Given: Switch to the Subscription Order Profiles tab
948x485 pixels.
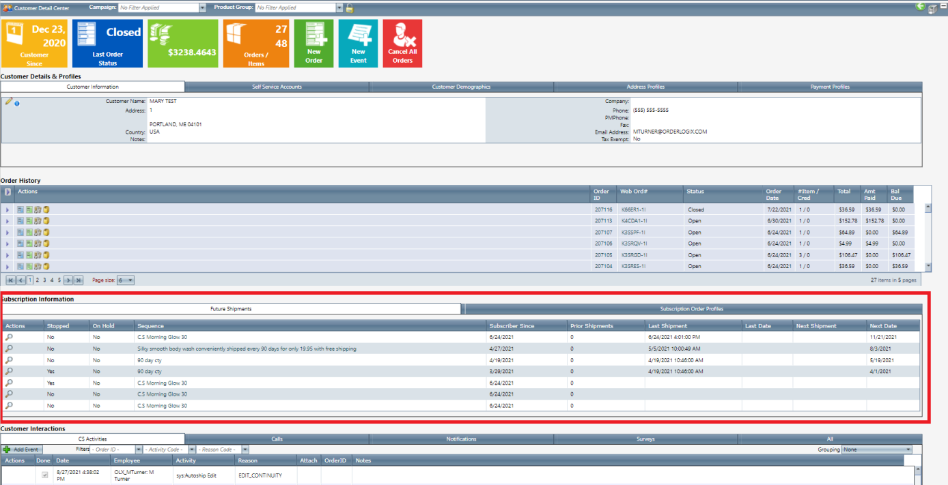Looking at the screenshot, I should pos(692,309).
